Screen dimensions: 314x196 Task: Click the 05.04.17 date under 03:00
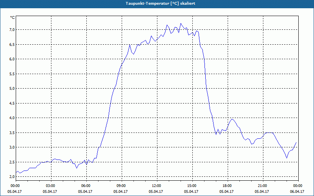tap(50, 191)
